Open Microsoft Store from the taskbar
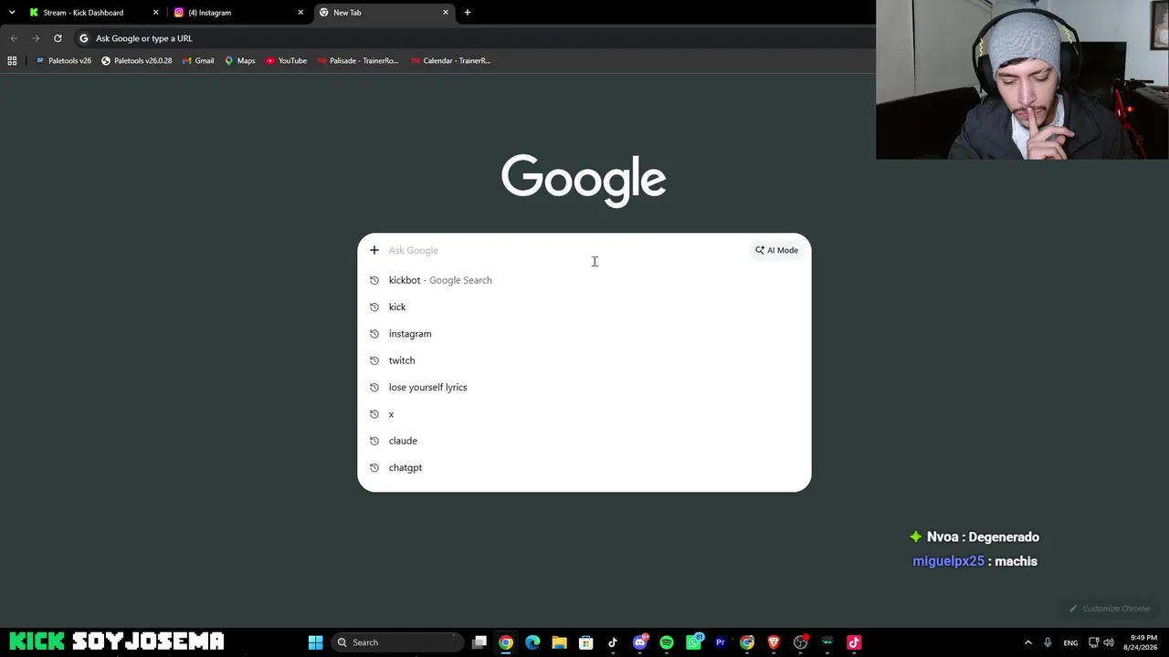This screenshot has width=1169, height=657. 586,642
